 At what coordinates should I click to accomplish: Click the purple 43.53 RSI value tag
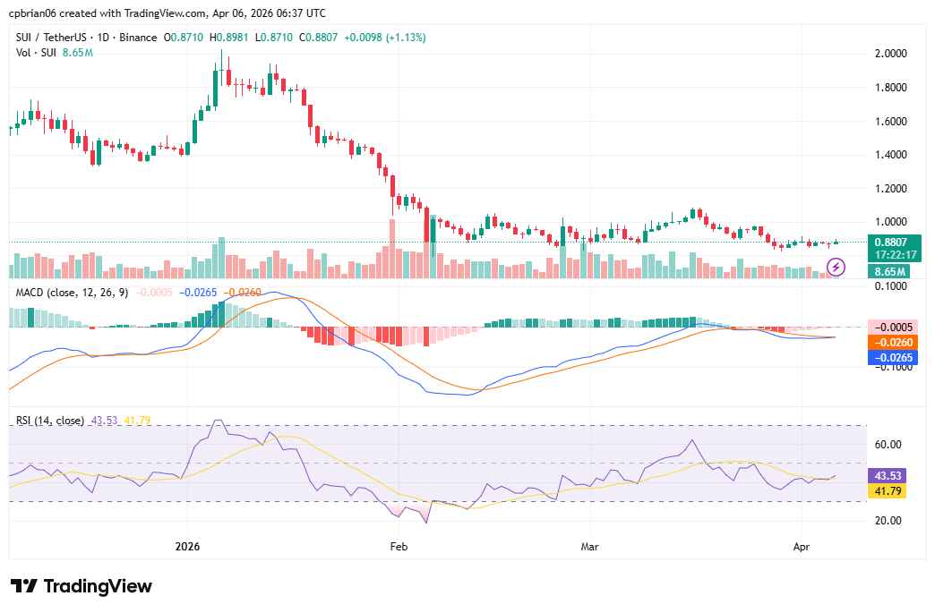pyautogui.click(x=886, y=477)
